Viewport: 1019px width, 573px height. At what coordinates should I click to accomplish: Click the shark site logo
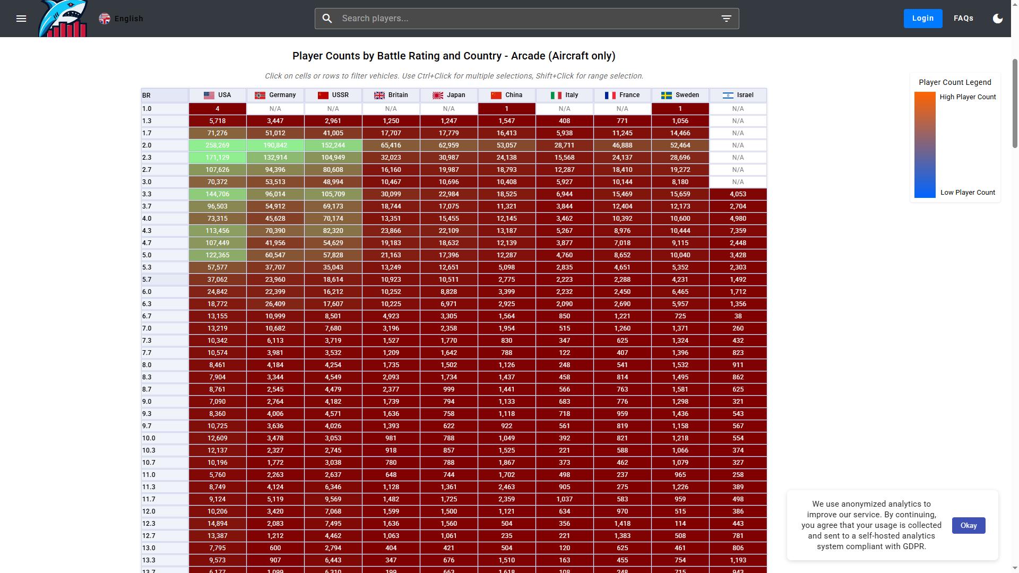click(x=63, y=19)
